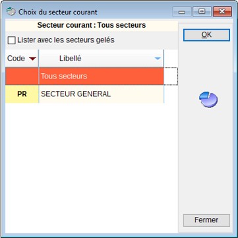Viewport: 238px width, 238px height.
Task: Enable 'Lister avec les secteurs gelés' checkbox
Action: click(11, 40)
